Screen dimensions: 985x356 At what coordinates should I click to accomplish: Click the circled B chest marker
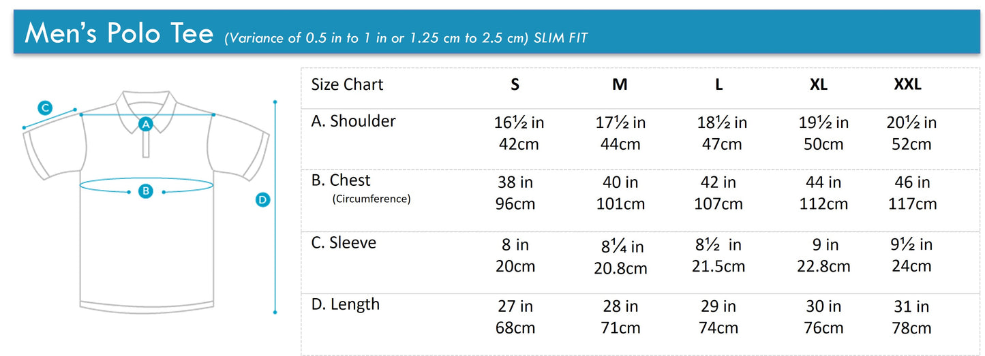146,191
